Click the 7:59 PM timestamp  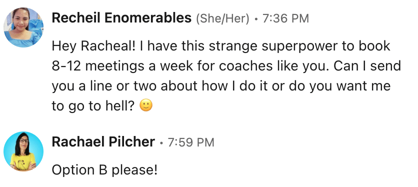pyautogui.click(x=191, y=142)
